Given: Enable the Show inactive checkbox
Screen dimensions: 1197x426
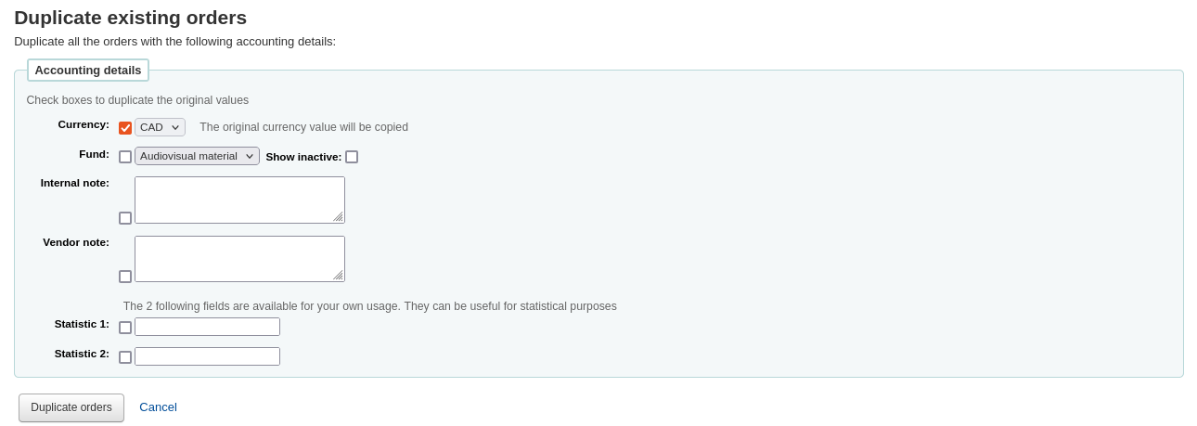Looking at the screenshot, I should click(x=352, y=157).
